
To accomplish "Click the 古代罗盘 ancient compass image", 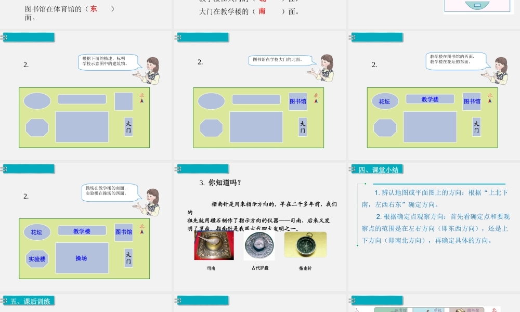I will (x=259, y=245).
